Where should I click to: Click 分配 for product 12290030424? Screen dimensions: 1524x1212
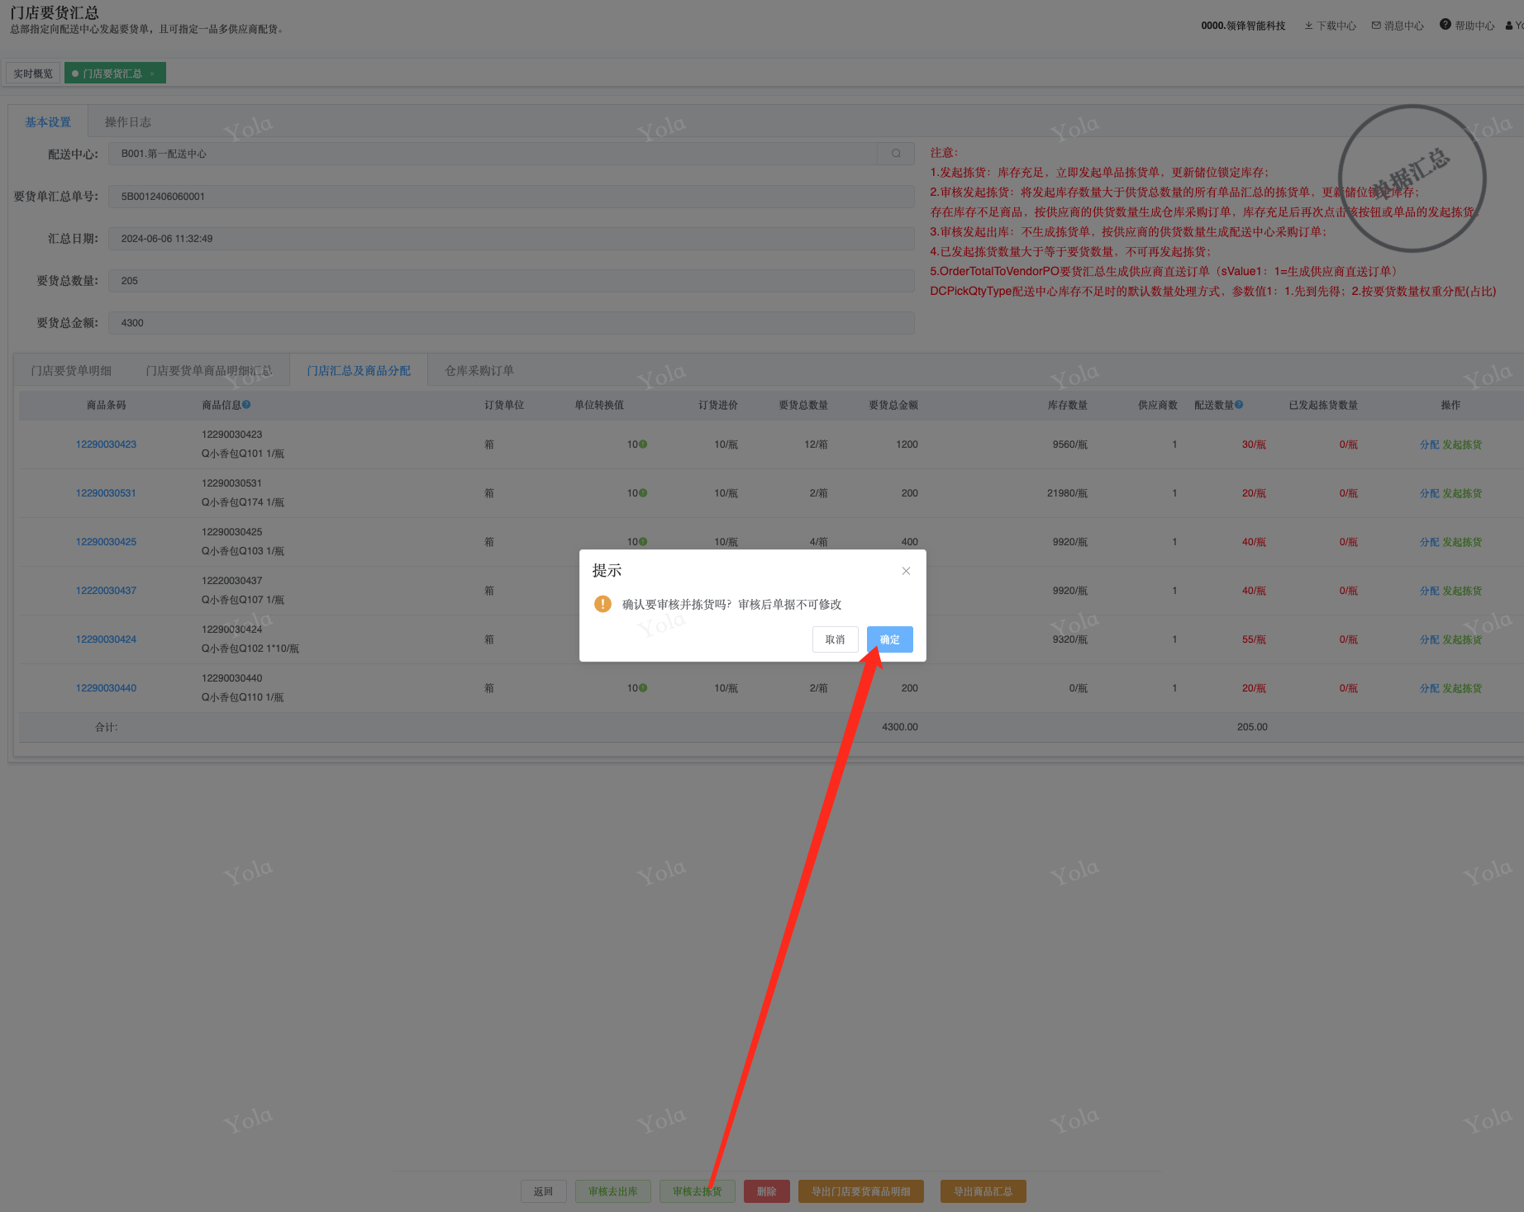pyautogui.click(x=1430, y=639)
